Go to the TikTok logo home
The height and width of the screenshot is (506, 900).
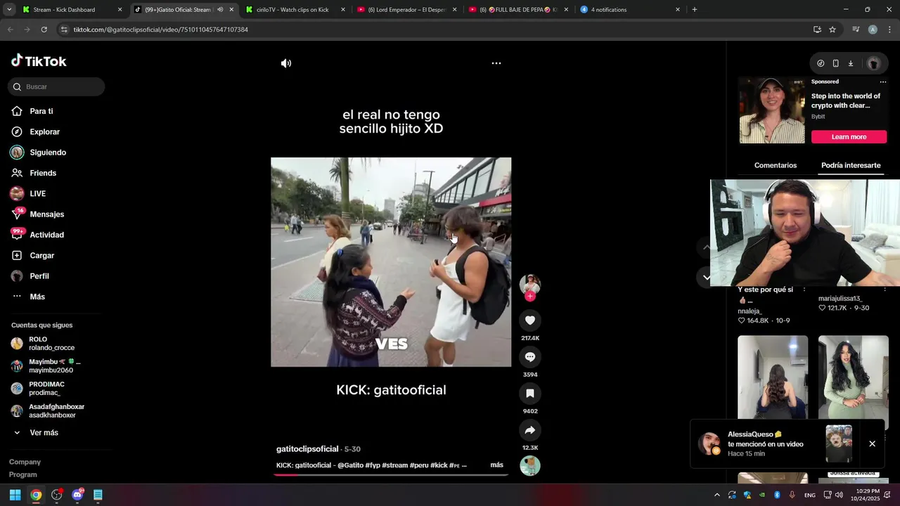pyautogui.click(x=39, y=61)
